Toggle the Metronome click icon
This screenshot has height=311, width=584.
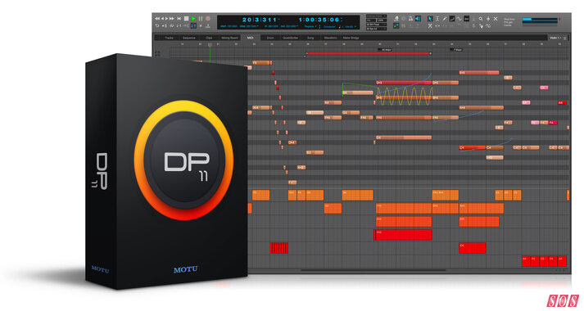pyautogui.click(x=411, y=19)
